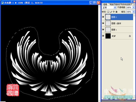Click the lock transparent pixels icon
Image resolution: width=136 pixels, height=102 pixels.
click(108, 12)
